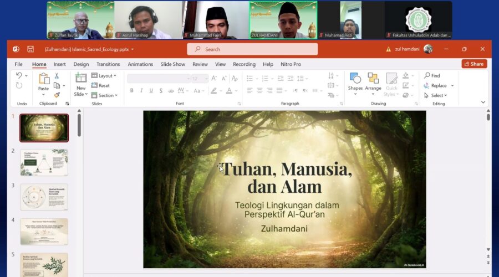Expand the Layout dropdown
The image size is (499, 277).
104,76
